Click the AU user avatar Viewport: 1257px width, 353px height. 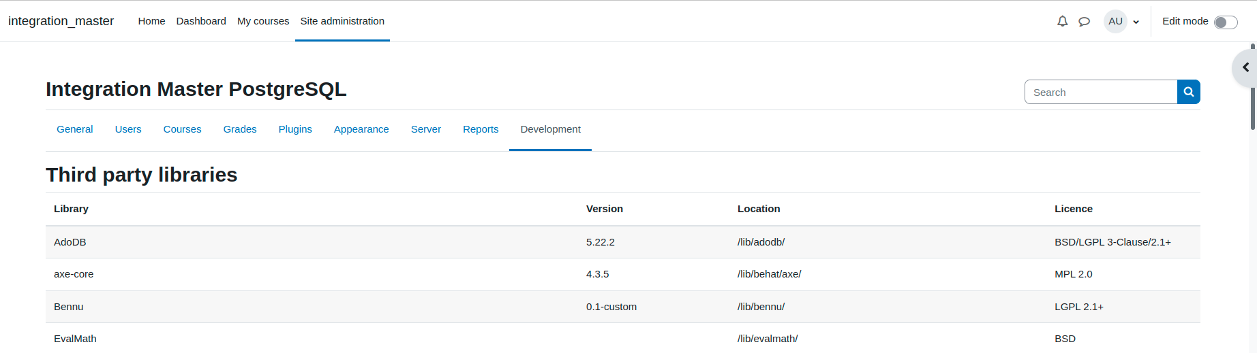coord(1115,21)
